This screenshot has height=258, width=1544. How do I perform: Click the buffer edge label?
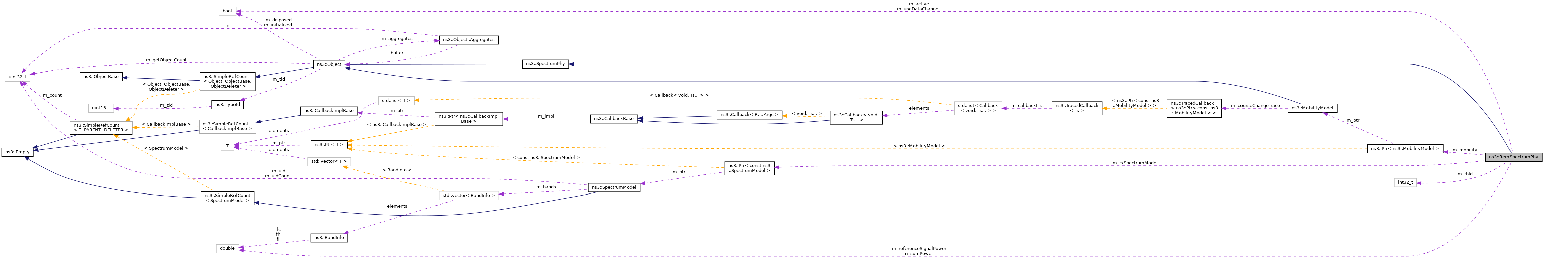(397, 53)
